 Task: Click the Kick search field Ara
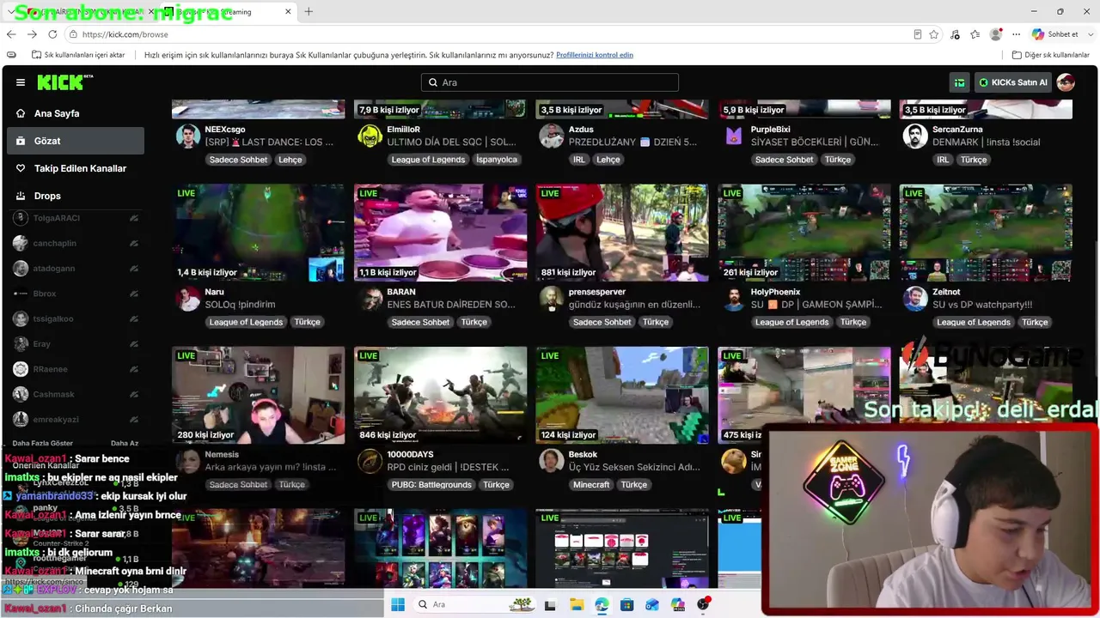(x=550, y=82)
